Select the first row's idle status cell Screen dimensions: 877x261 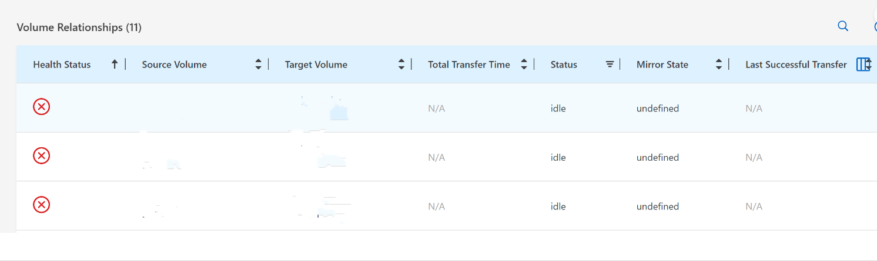point(558,109)
